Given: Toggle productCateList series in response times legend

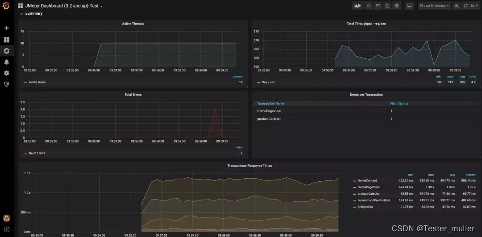Looking at the screenshot, I should (369, 194).
